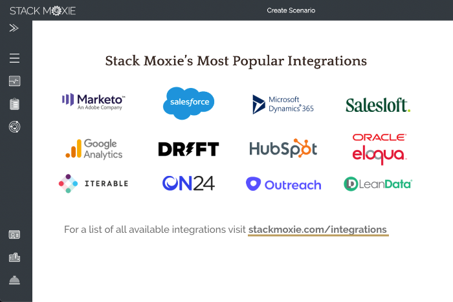Select the Create Scenario header title
The image size is (453, 302).
pos(291,10)
